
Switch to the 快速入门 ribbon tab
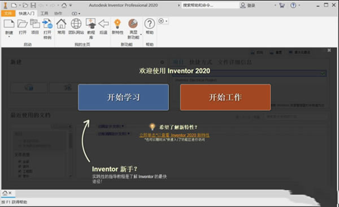click(27, 14)
